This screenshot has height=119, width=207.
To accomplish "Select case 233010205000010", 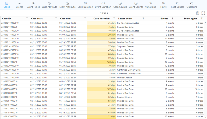I will [x=10, y=70].
